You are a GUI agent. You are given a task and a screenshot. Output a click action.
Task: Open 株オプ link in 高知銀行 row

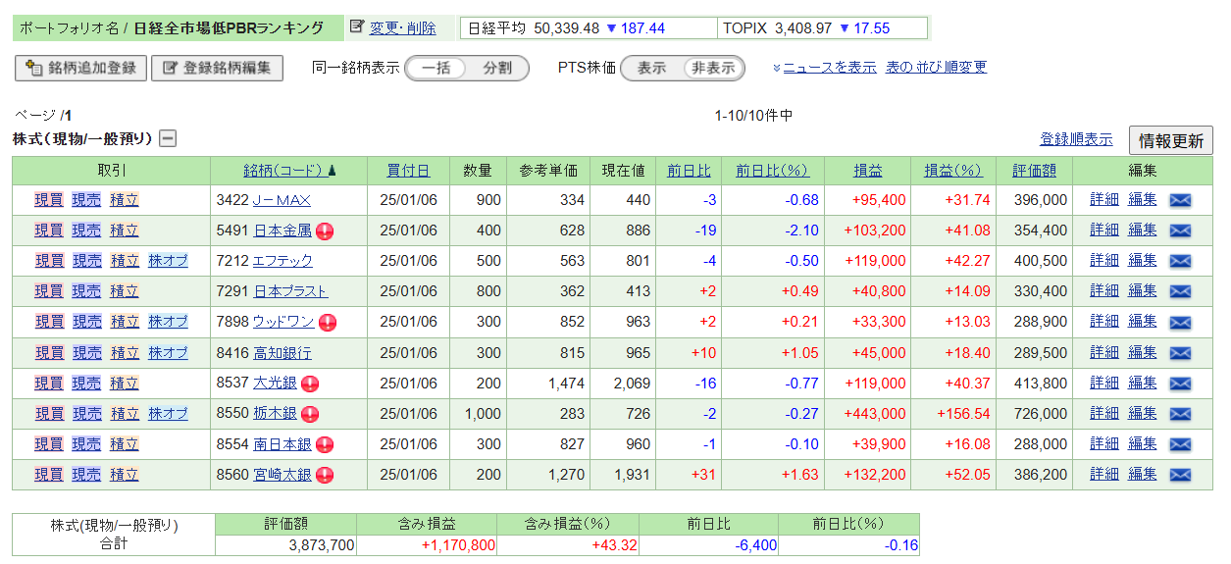click(x=168, y=353)
